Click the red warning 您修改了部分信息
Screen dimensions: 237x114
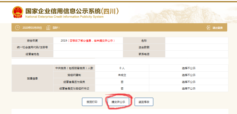[x=91, y=41]
